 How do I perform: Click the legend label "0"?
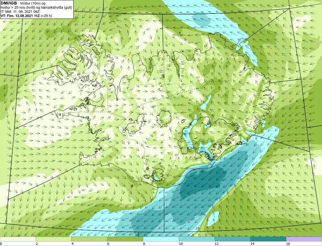pyautogui.click(x=1, y=244)
